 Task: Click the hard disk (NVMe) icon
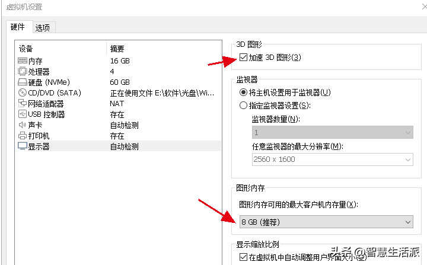[x=23, y=82]
